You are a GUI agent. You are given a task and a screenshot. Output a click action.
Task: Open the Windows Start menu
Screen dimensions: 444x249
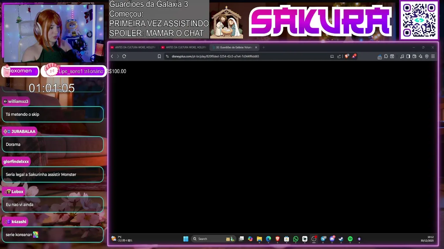pyautogui.click(x=186, y=239)
